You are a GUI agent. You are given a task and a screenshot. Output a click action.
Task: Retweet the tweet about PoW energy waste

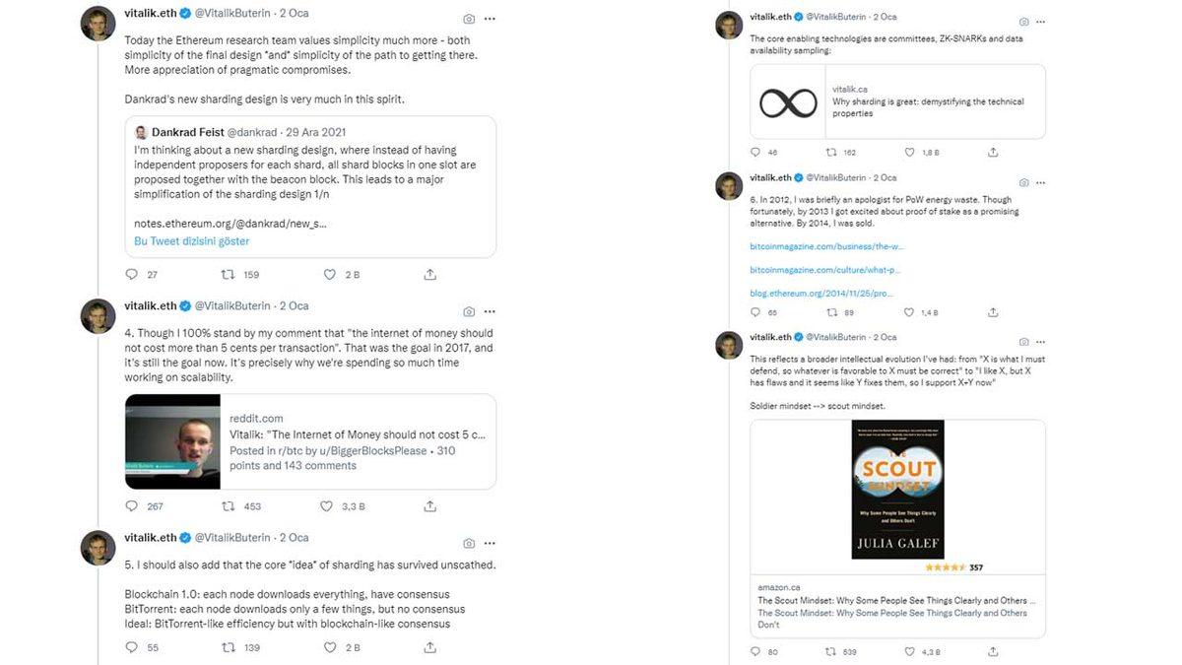tap(831, 312)
